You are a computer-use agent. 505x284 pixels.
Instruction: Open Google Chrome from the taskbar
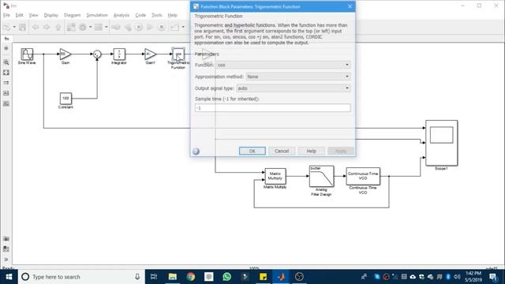point(191,277)
